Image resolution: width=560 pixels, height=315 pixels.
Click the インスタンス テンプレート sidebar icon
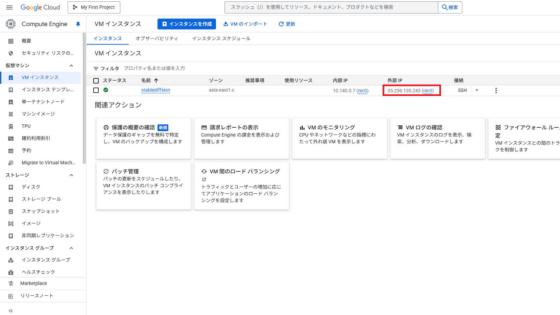point(11,90)
